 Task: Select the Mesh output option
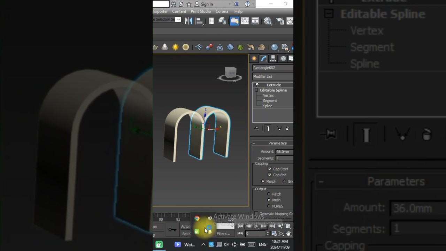pos(269,200)
